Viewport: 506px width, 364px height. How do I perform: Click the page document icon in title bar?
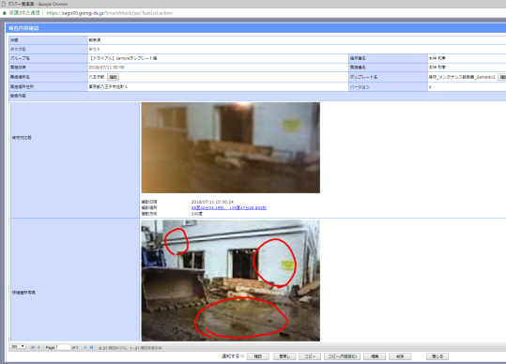pos(4,4)
